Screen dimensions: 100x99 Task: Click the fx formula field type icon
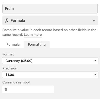point(6,20)
